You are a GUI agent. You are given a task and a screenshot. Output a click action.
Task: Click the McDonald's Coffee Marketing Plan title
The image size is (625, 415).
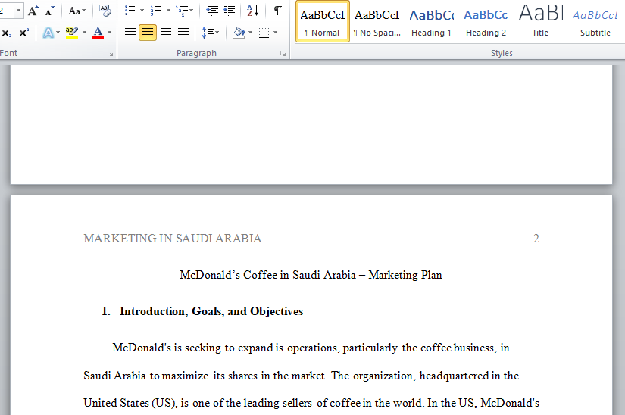click(x=311, y=275)
